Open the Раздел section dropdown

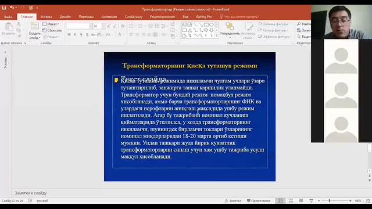tap(52, 37)
